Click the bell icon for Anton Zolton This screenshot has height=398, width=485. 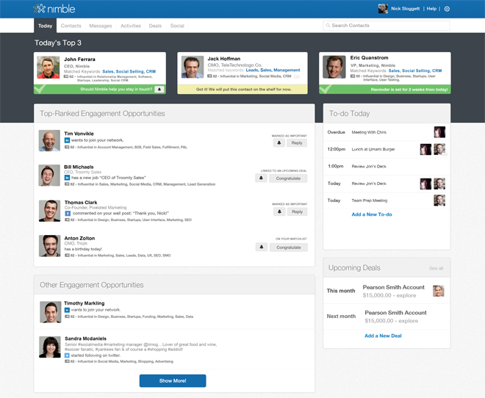pyautogui.click(x=261, y=247)
